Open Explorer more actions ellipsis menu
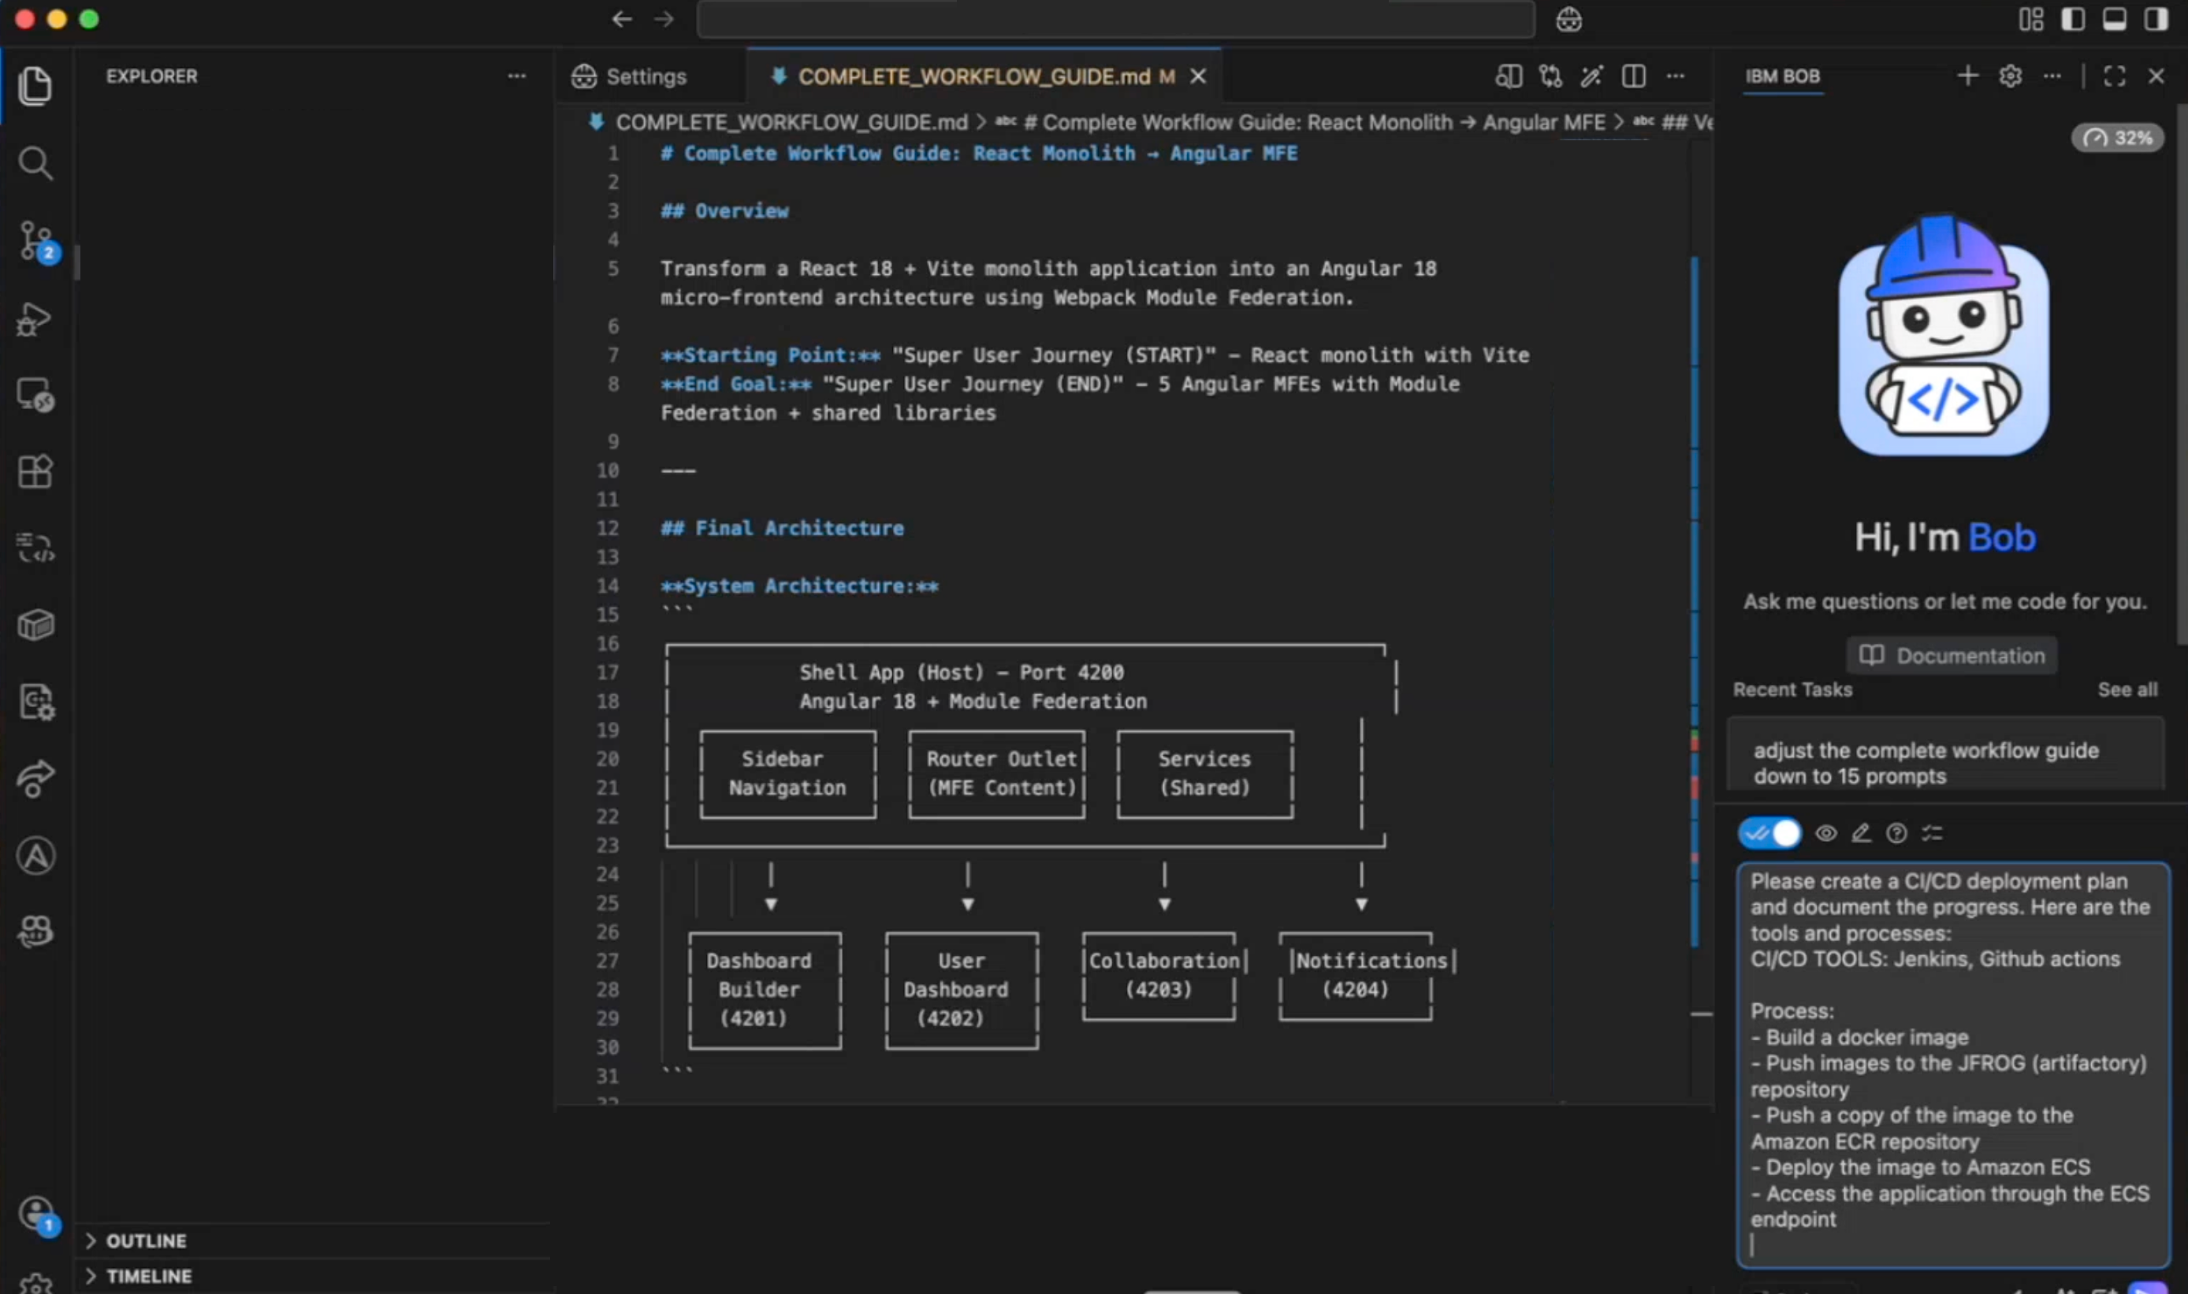 coord(516,76)
